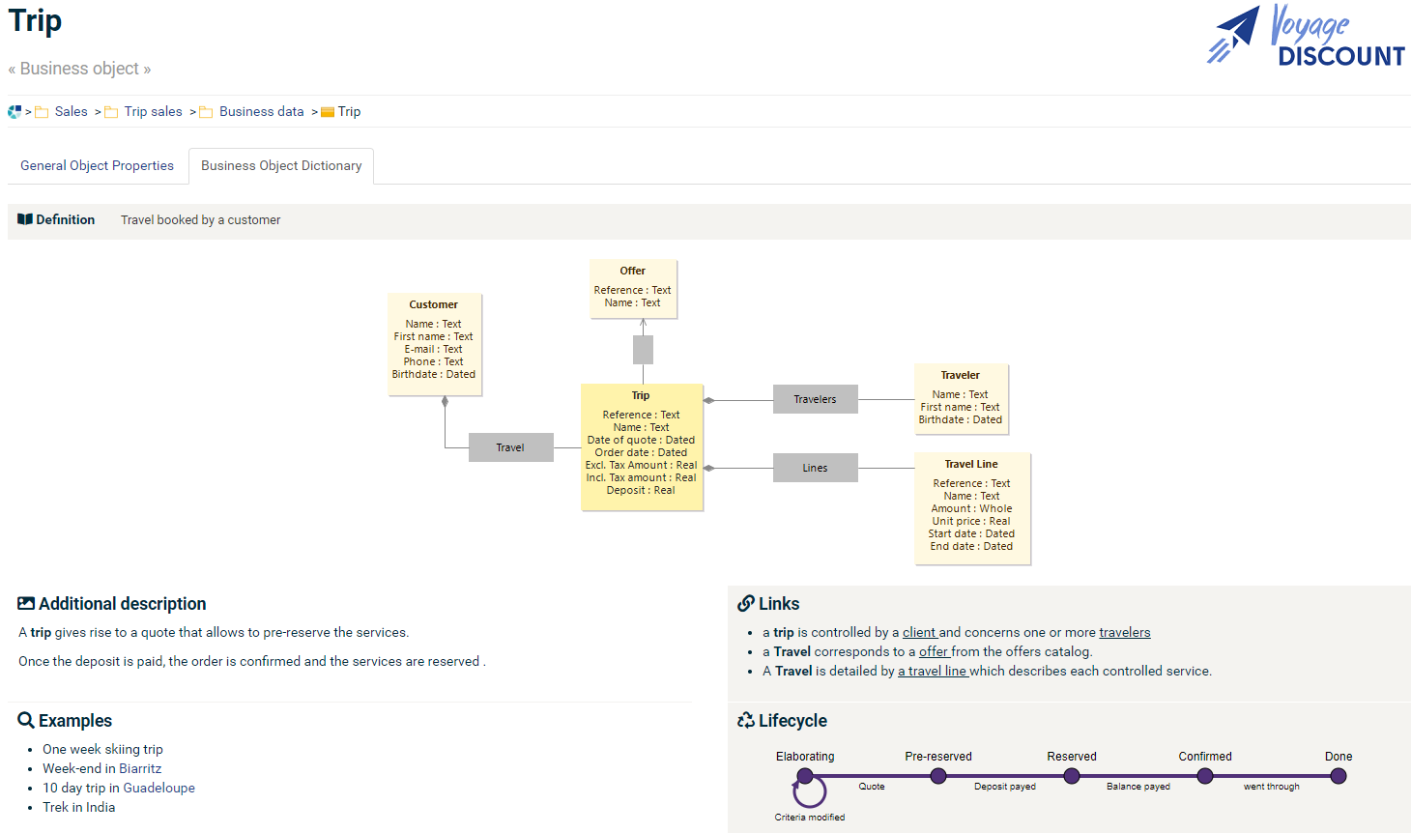Select the Confirmed lifecycle state node
1411x833 pixels.
(1204, 776)
